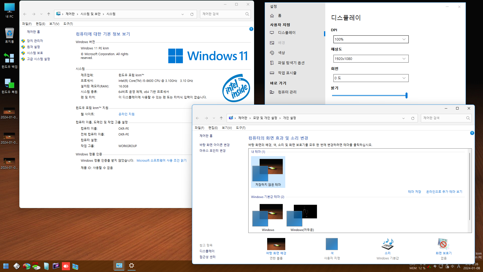483x272 pixels.
Task: Expand address history in System window
Action: (x=183, y=14)
